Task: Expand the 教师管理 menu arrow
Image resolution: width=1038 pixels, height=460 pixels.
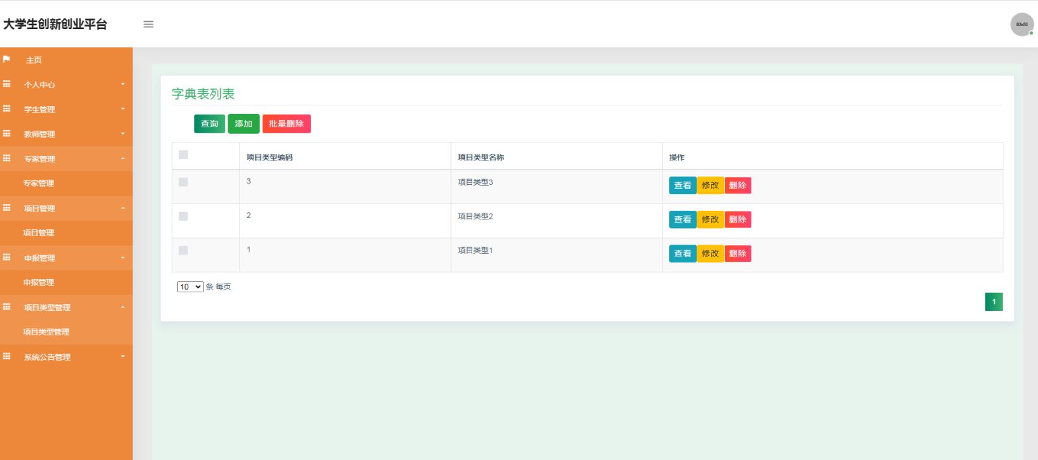Action: click(x=123, y=133)
